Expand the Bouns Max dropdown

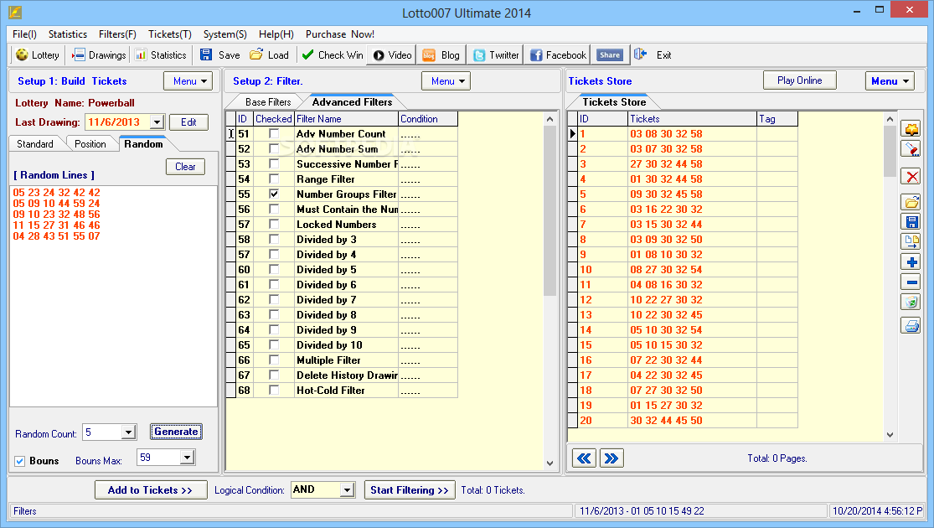pos(187,458)
